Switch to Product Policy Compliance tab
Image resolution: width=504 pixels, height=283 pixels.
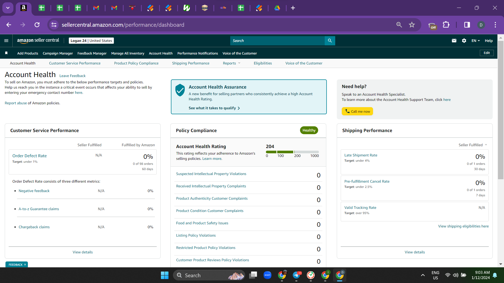pyautogui.click(x=136, y=63)
